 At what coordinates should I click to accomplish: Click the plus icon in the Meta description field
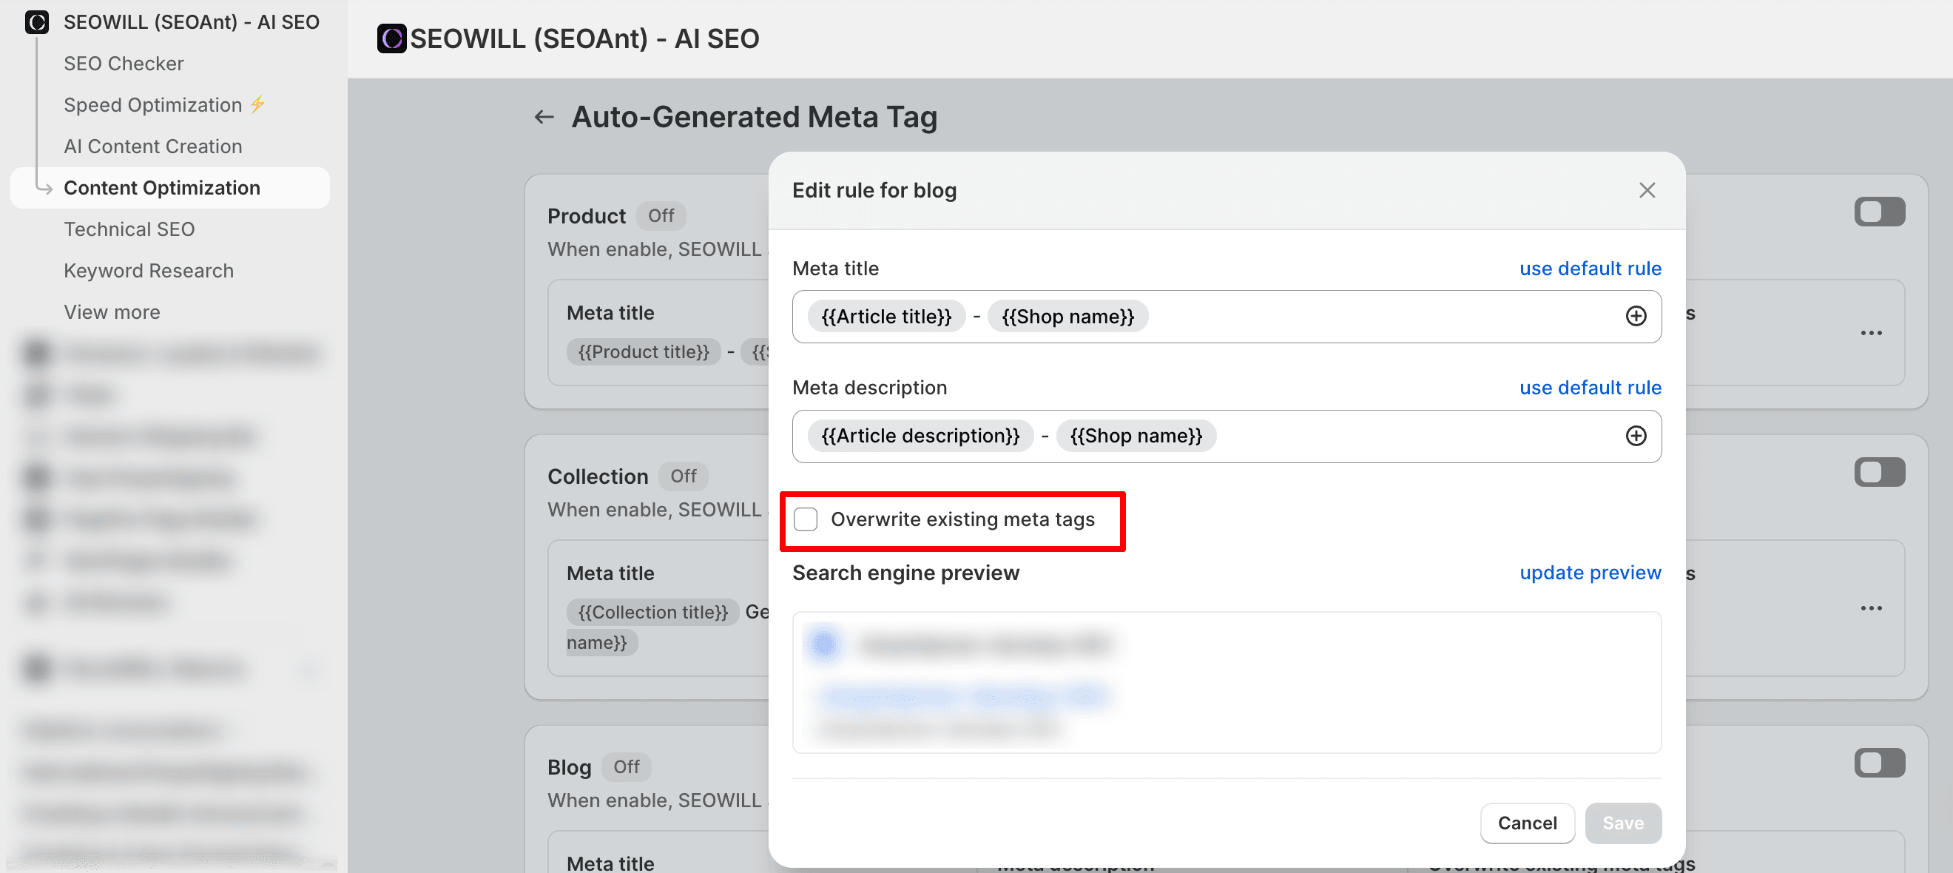1637,436
